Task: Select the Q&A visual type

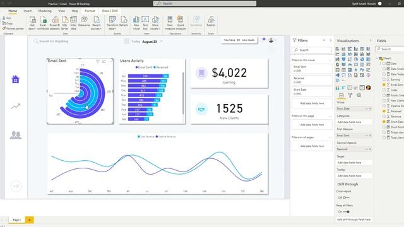Action: coord(343,75)
